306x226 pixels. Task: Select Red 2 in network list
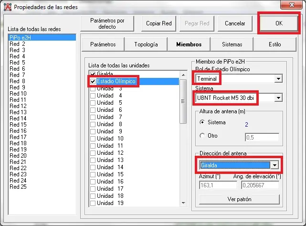(x=42, y=44)
